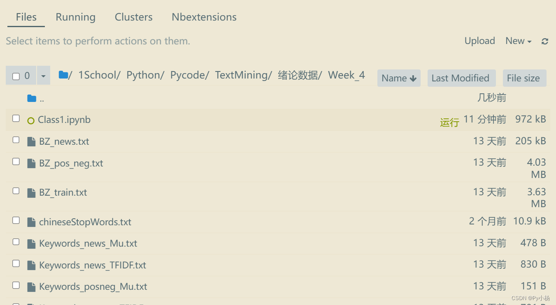
Task: Open Keywords_posneg_Mu.txt
Action: [x=93, y=287]
